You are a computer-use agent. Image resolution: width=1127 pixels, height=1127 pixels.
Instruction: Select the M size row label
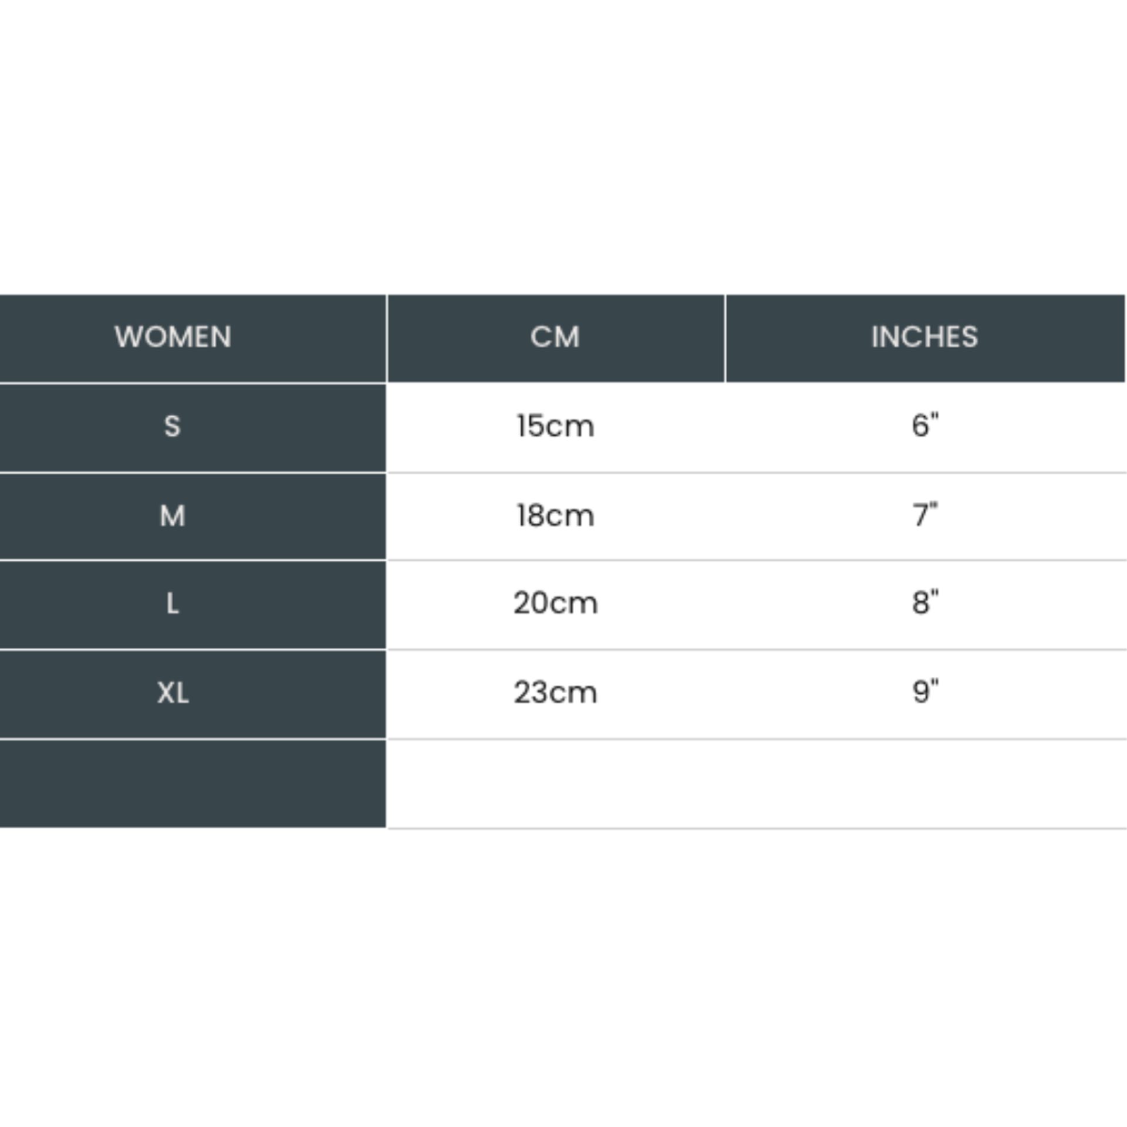coord(172,516)
